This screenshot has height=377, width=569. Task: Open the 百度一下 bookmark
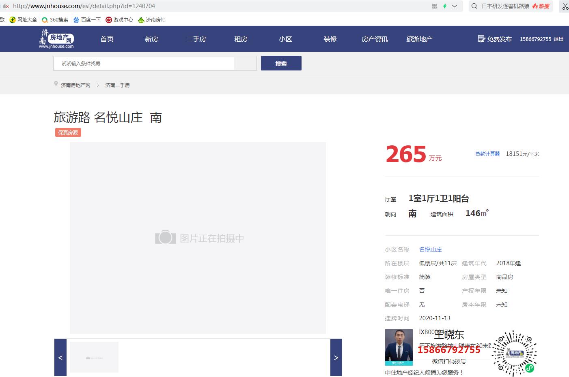point(87,19)
